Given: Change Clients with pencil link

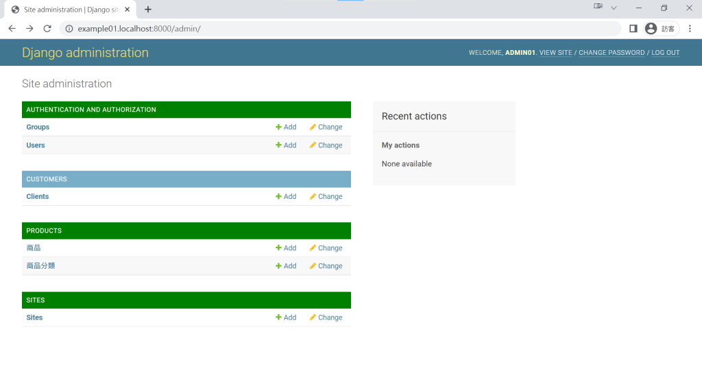Looking at the screenshot, I should point(326,197).
